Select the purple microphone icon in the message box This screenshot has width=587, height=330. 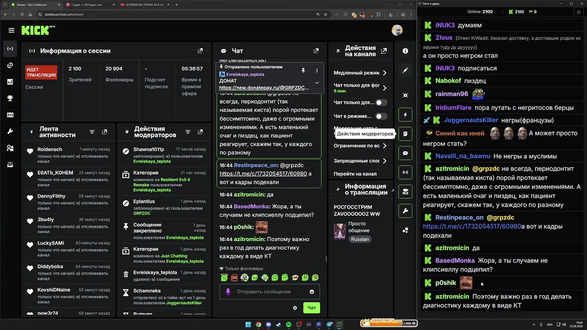(x=228, y=291)
